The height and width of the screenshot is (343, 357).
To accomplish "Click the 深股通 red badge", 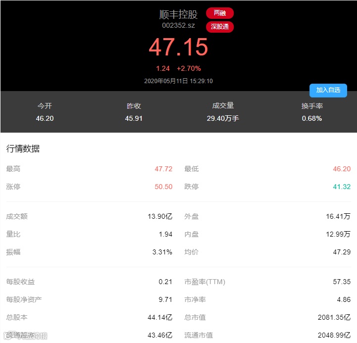I will coord(220,27).
